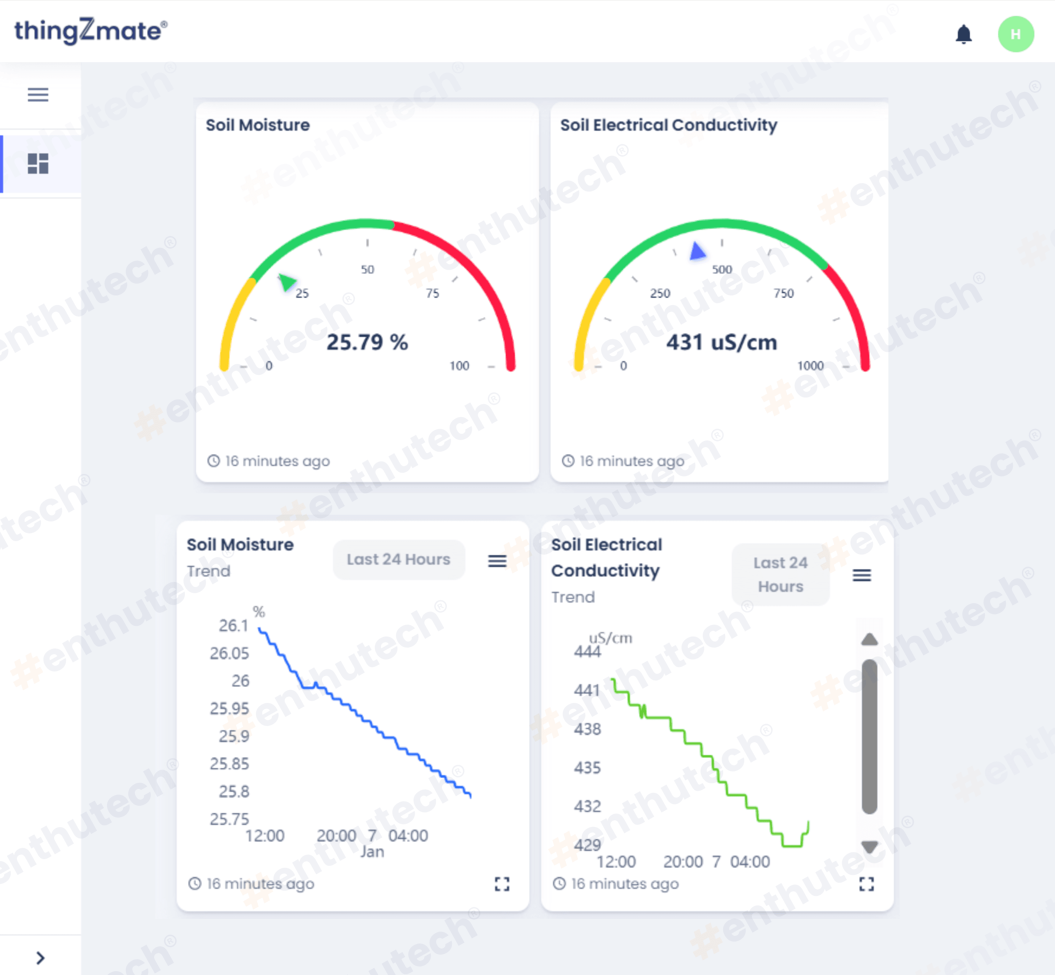Open Last 24 Hours selector on Moisture Trend

tap(398, 559)
